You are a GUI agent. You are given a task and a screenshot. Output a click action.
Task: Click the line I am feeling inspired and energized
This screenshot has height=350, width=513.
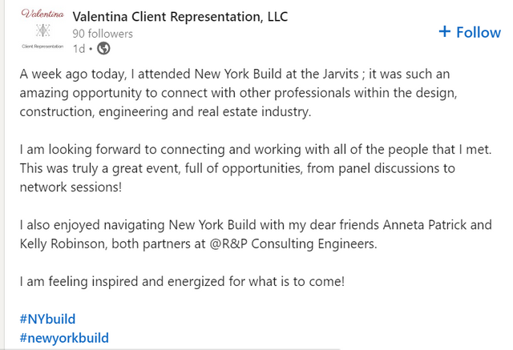(x=182, y=281)
